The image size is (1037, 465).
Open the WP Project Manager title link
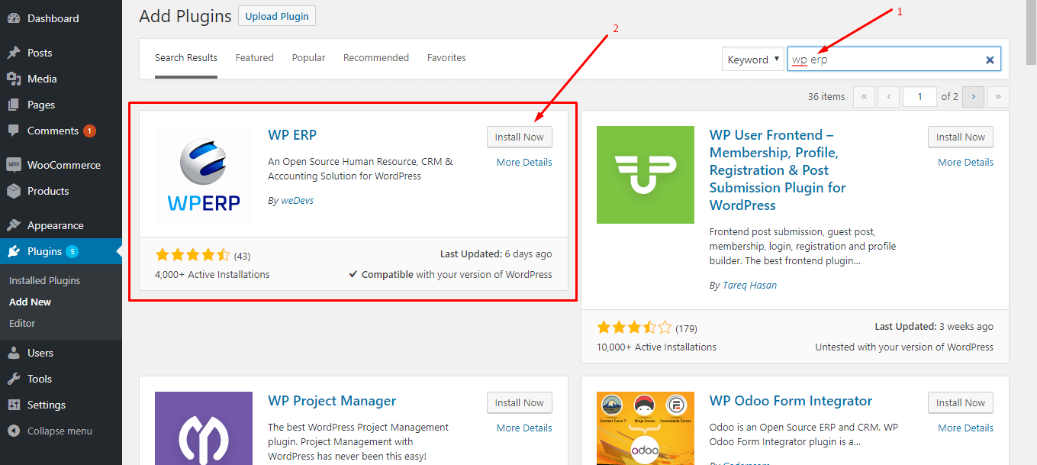(x=332, y=402)
